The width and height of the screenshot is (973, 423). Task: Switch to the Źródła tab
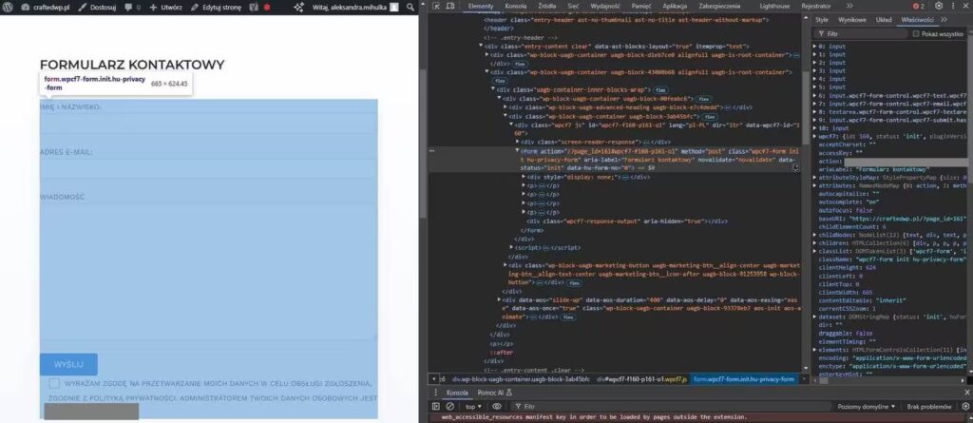pos(547,6)
